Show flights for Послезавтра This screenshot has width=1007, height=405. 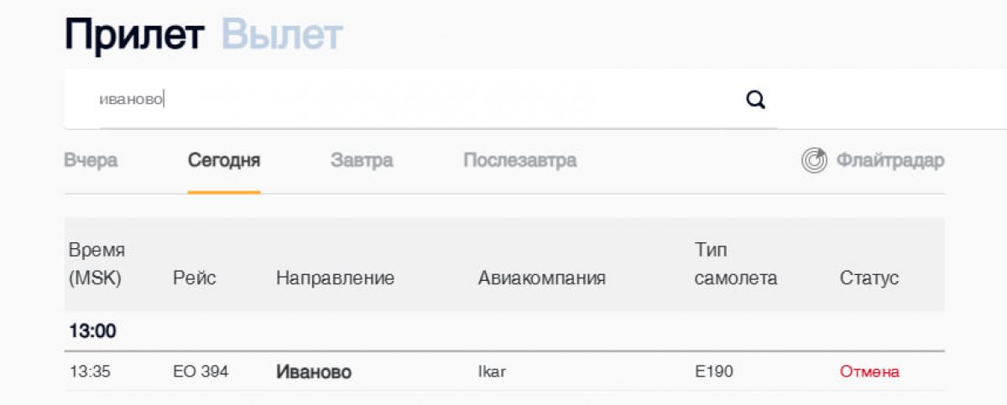(519, 160)
